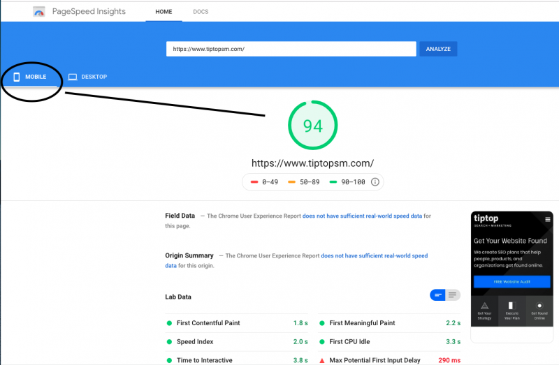Click the Speed Index metric
Viewport: 559px width, 365px height.
click(x=237, y=342)
